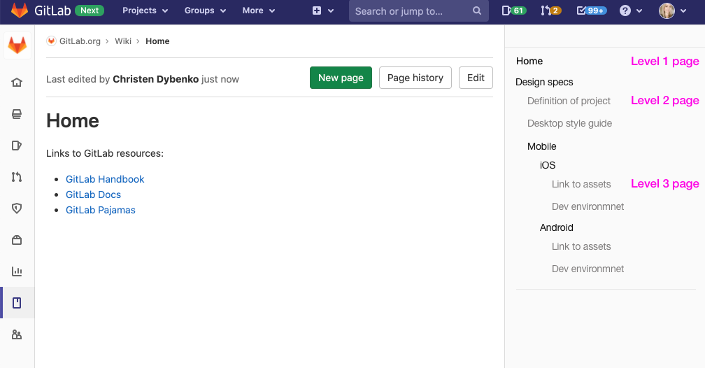Open Security shield icon in left sidebar

coord(17,208)
